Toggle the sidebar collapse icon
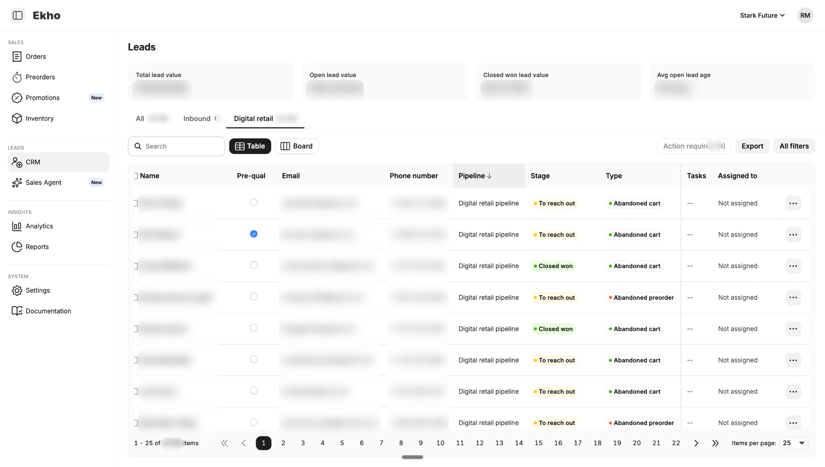 click(17, 16)
